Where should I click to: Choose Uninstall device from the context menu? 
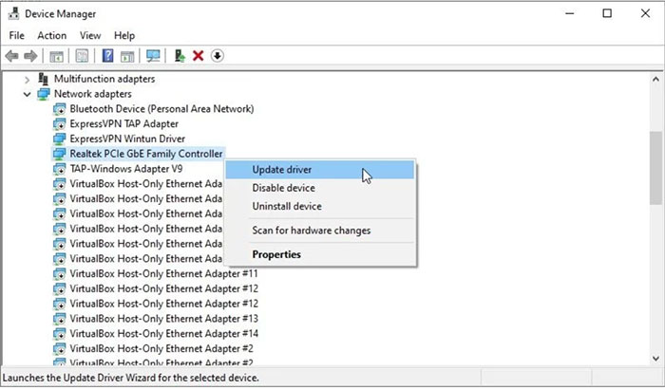[320, 206]
